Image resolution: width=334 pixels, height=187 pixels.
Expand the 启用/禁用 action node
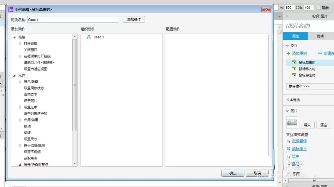(x=20, y=120)
